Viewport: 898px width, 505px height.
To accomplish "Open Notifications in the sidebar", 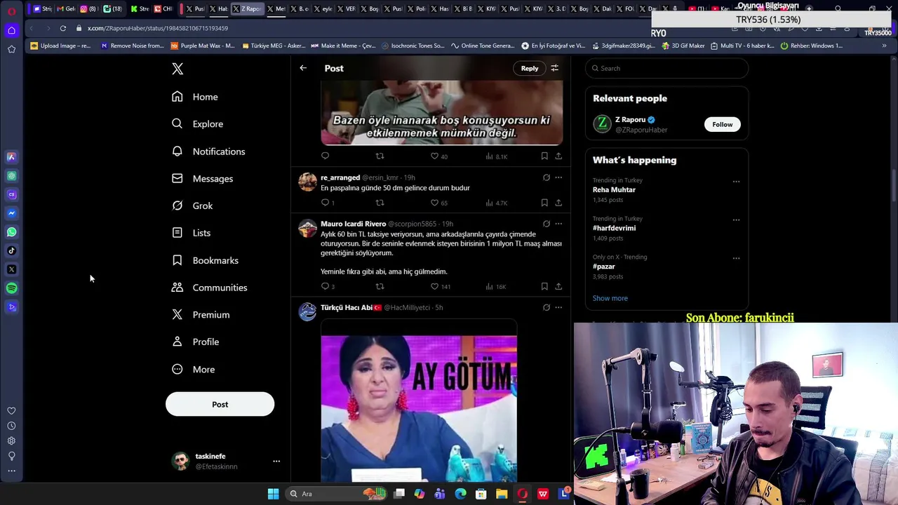I will pyautogui.click(x=209, y=151).
